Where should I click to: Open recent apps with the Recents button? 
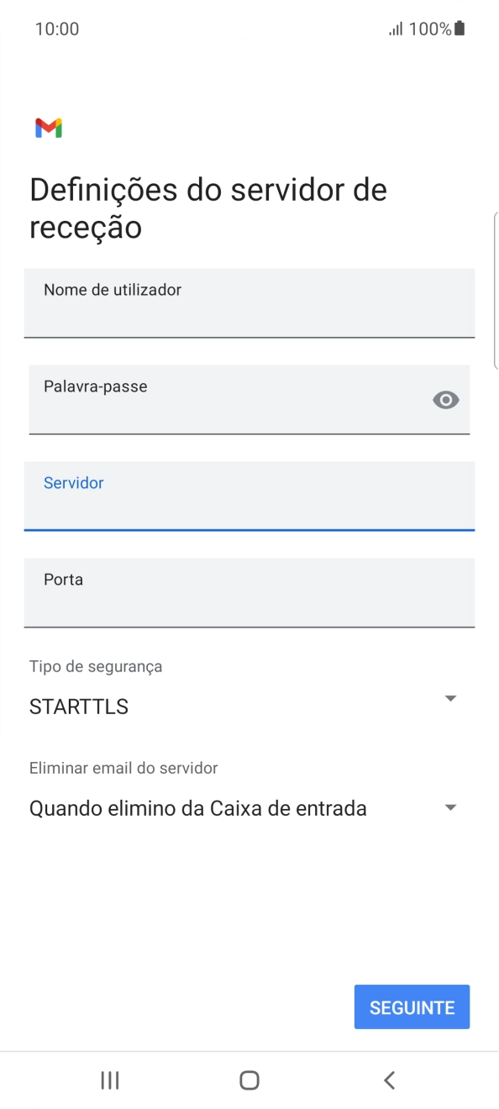109,1080
